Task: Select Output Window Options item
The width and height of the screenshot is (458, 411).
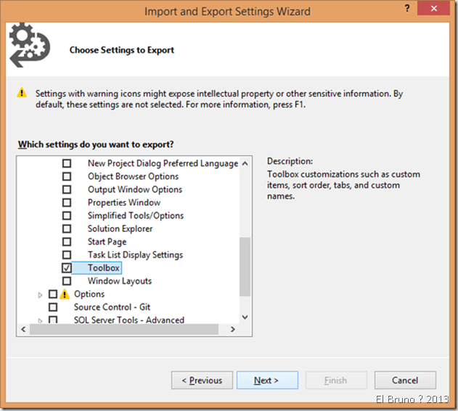Action: click(x=134, y=190)
